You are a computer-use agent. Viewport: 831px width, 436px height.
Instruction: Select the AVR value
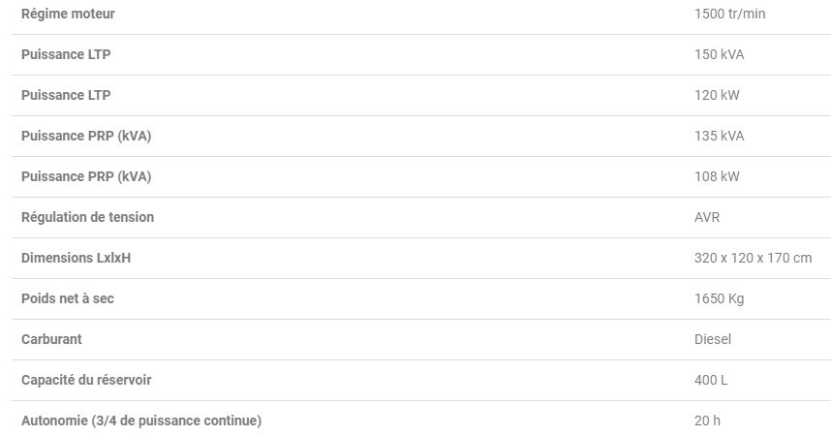pyautogui.click(x=707, y=217)
